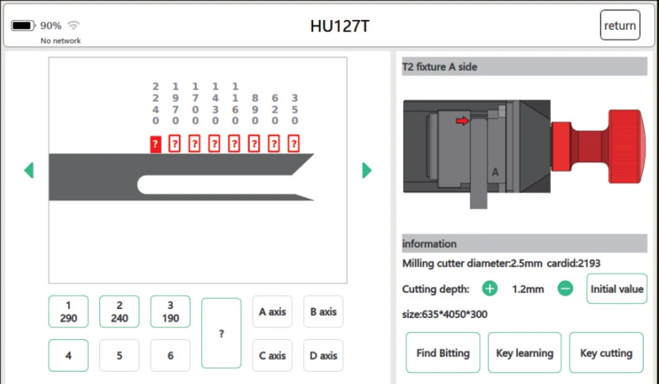Decrease cutting depth with green minus icon
659x384 pixels.
pos(565,288)
